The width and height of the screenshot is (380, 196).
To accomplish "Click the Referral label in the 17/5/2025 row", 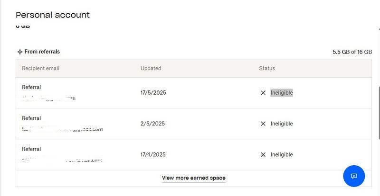I will 31,87.
